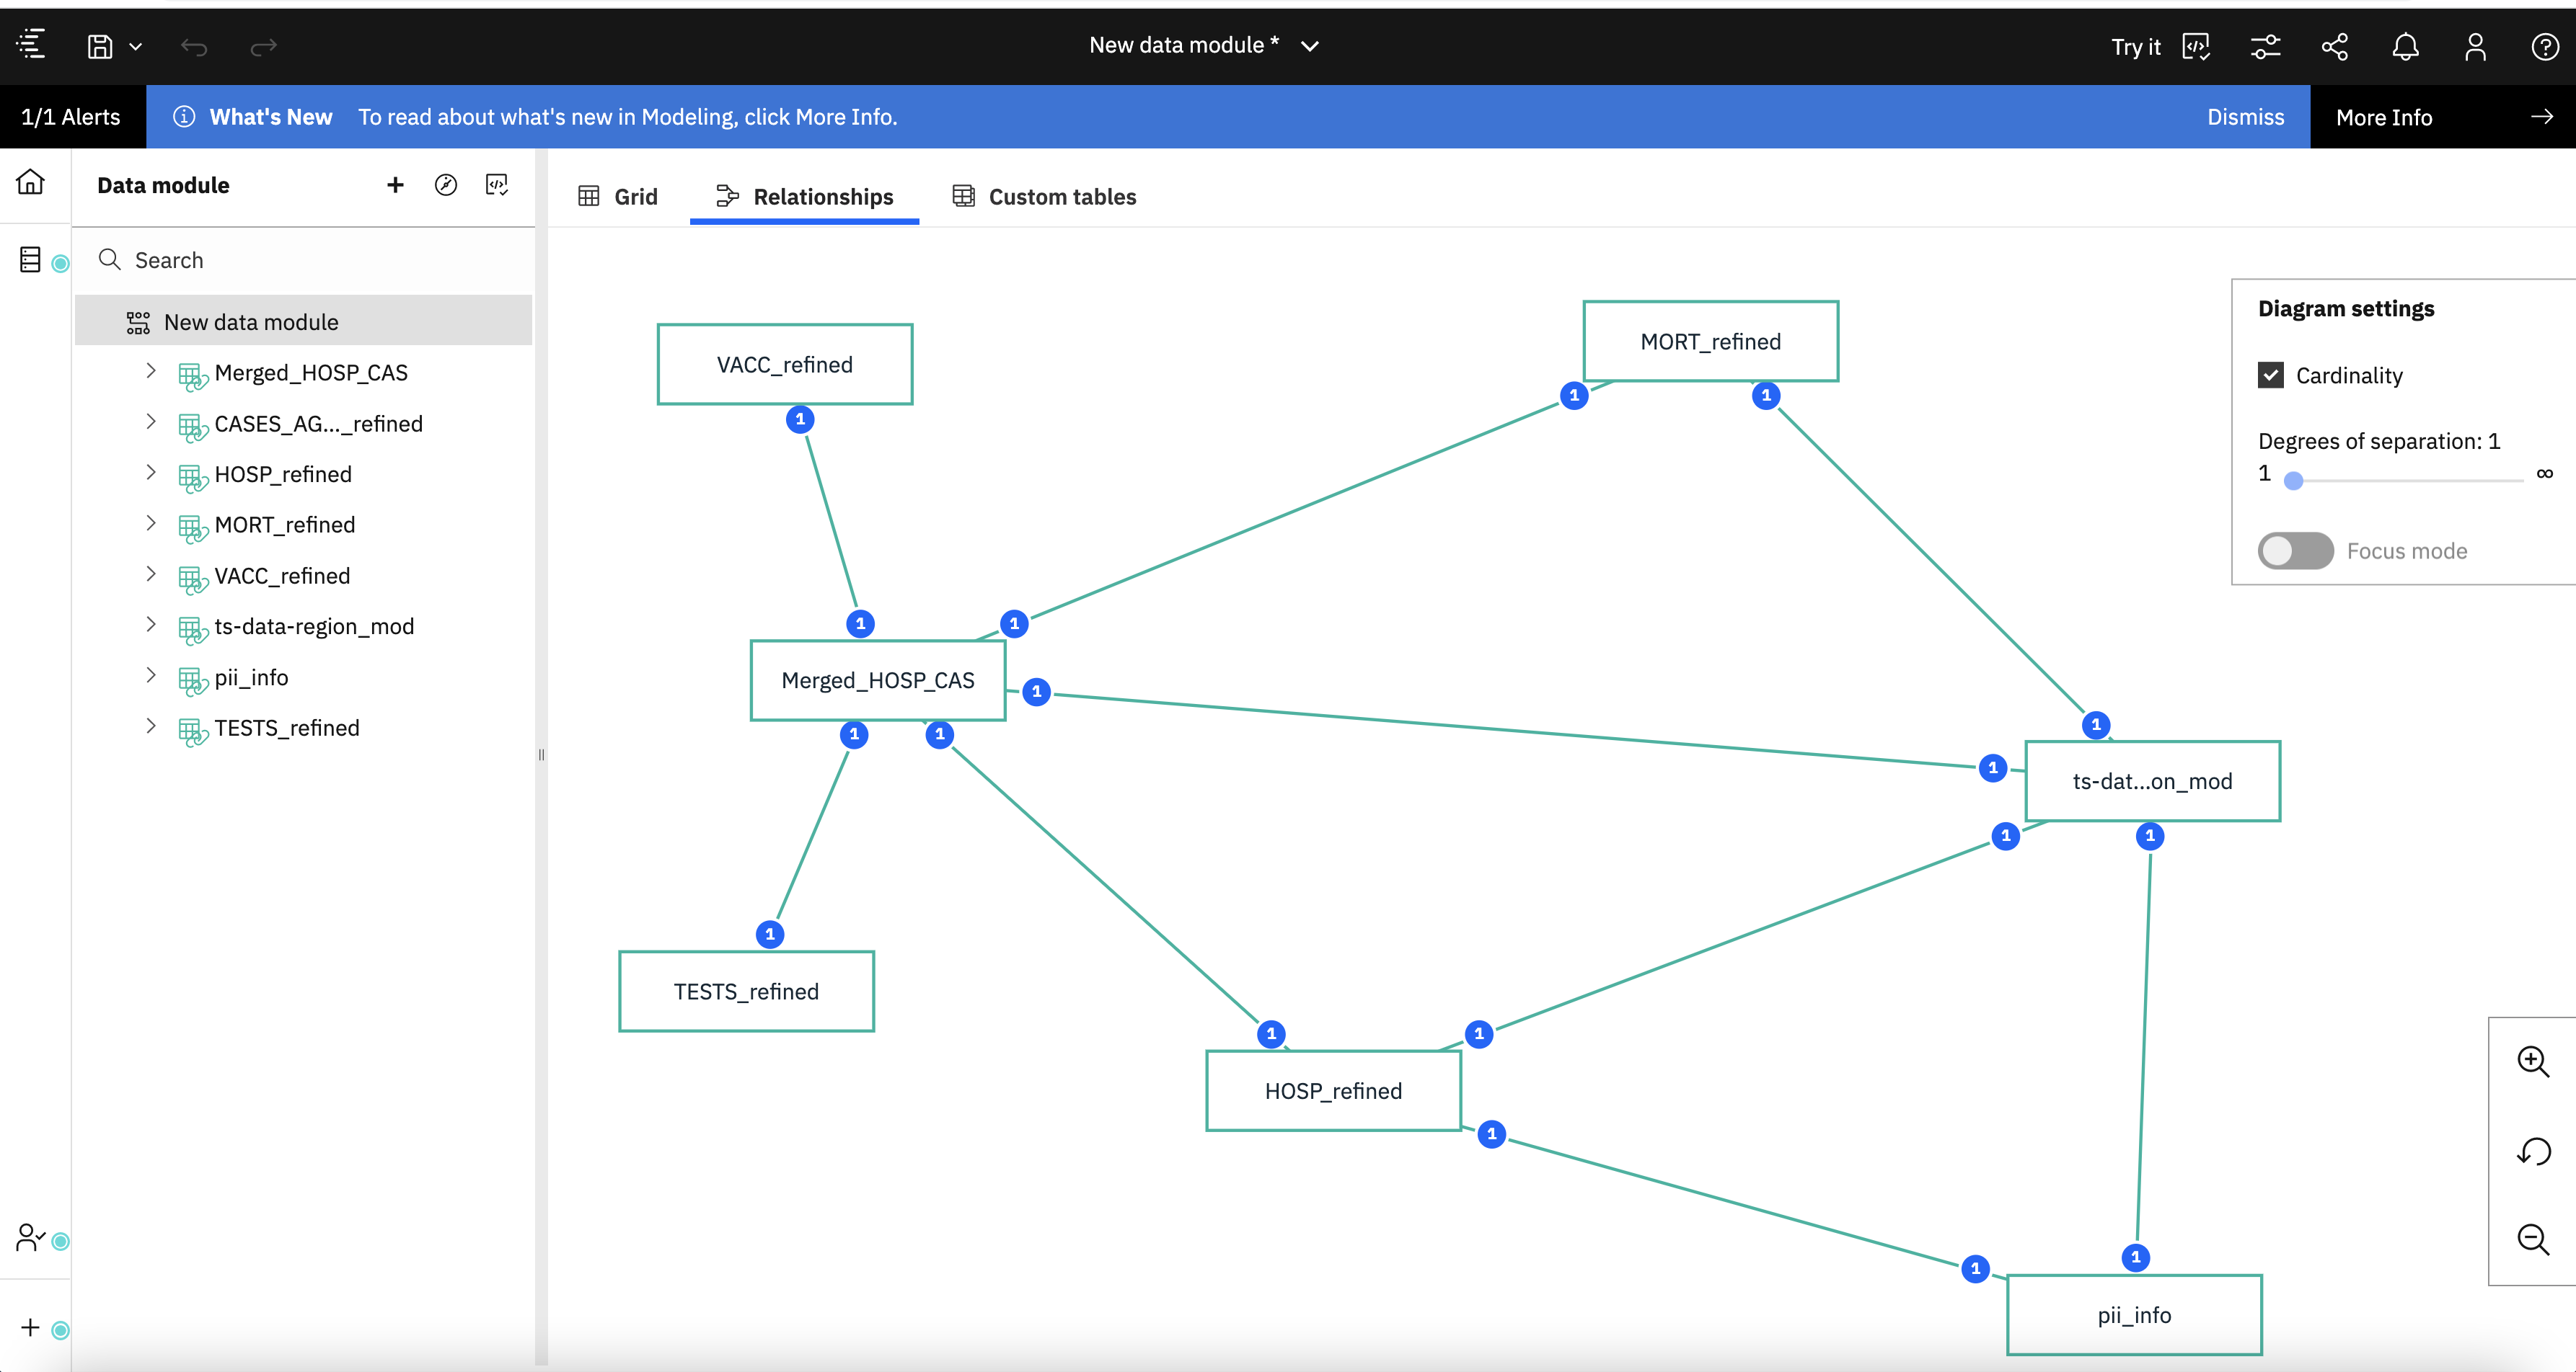Click the validate code icon in Data module header
The height and width of the screenshot is (1372, 2576).
pos(497,185)
